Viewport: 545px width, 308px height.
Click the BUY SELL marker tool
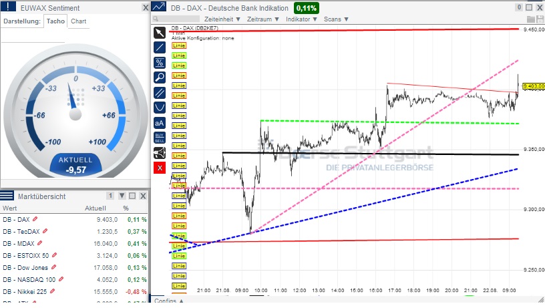160,138
